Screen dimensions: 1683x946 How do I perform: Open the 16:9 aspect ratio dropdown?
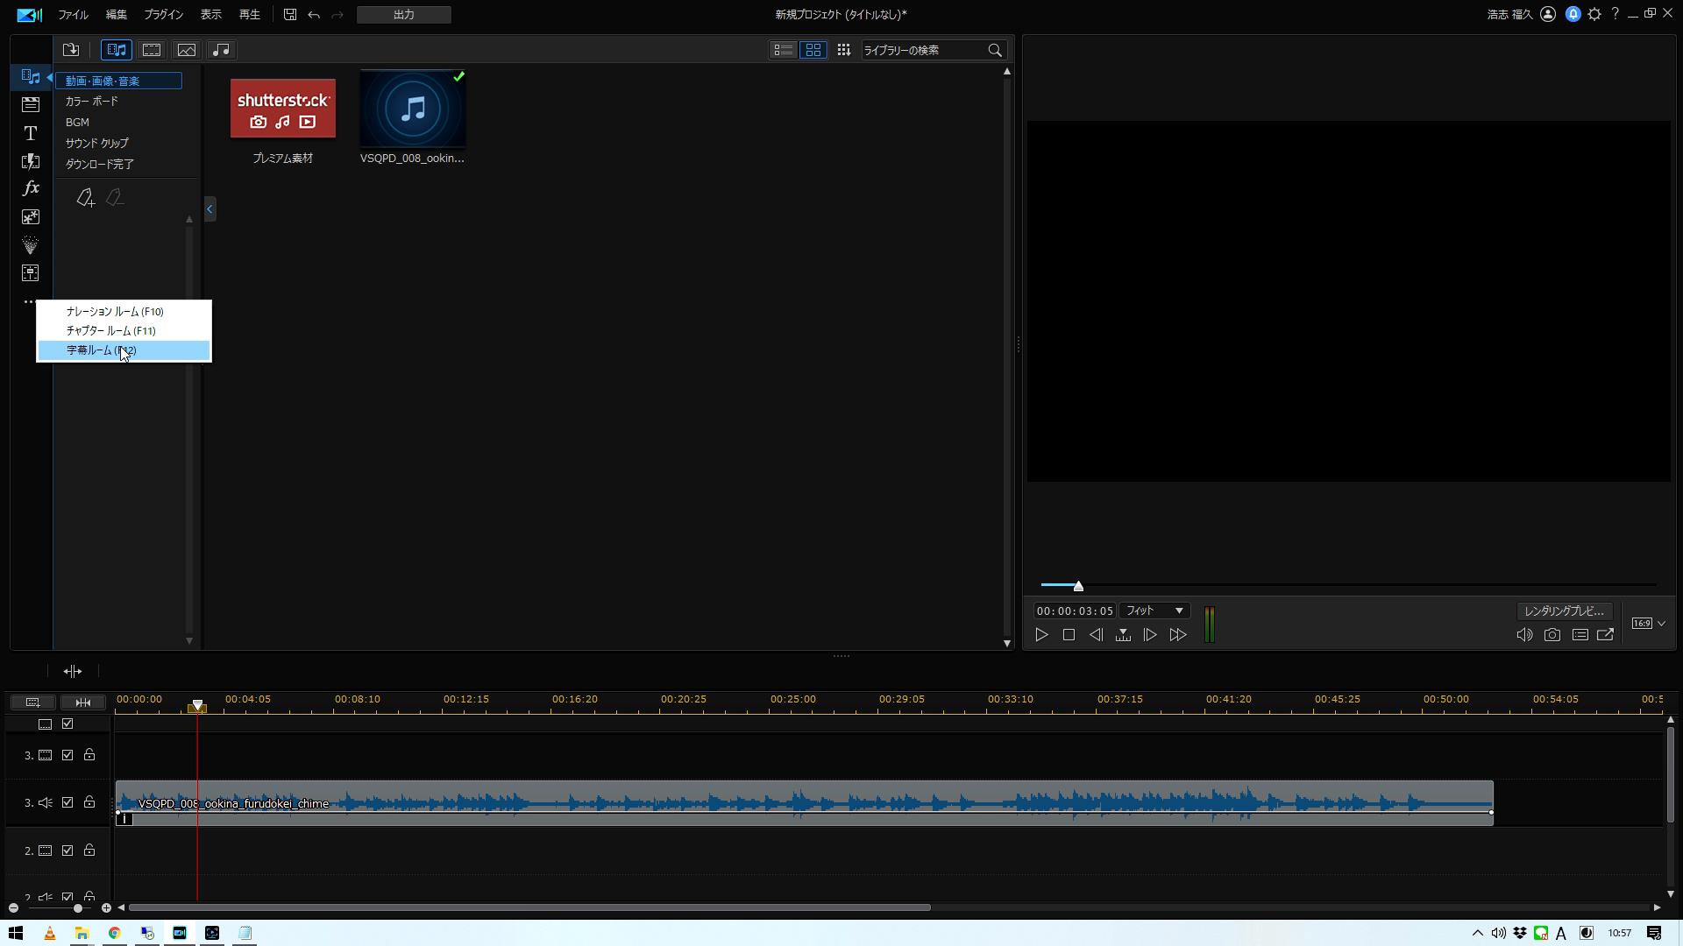tap(1648, 624)
